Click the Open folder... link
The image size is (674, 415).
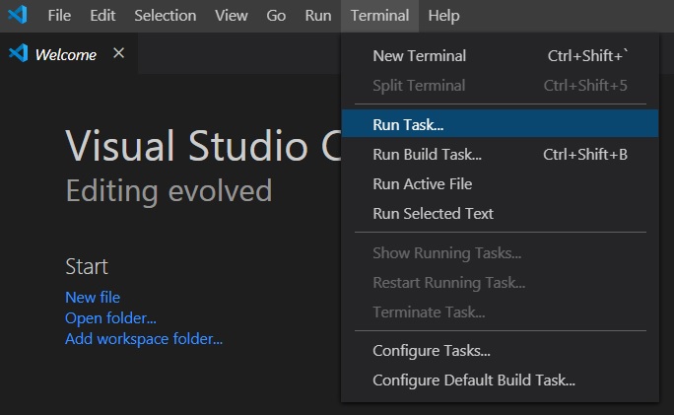(x=110, y=317)
